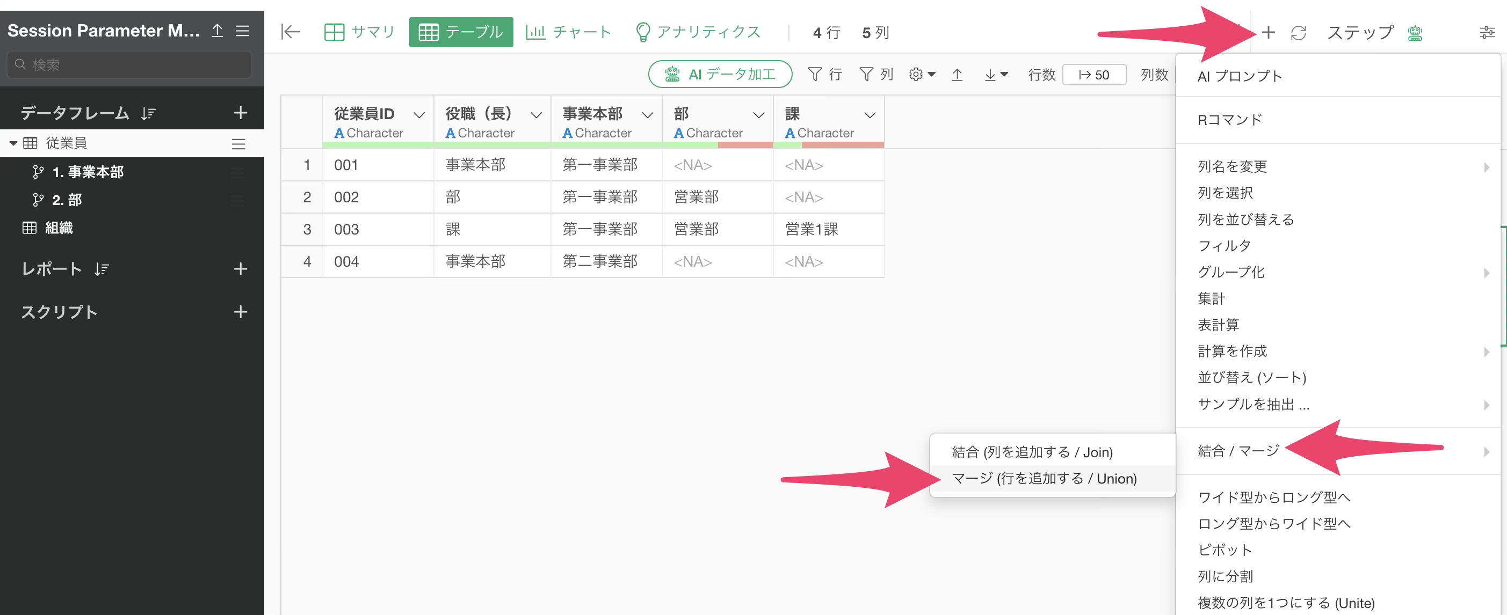Open the gear settings dropdown in the table toolbar
This screenshot has width=1507, height=615.
(x=922, y=75)
